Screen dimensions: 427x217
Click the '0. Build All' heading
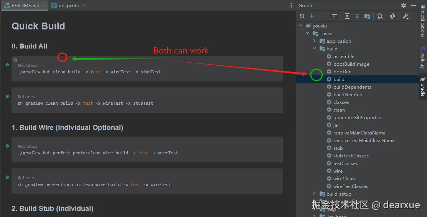click(30, 46)
